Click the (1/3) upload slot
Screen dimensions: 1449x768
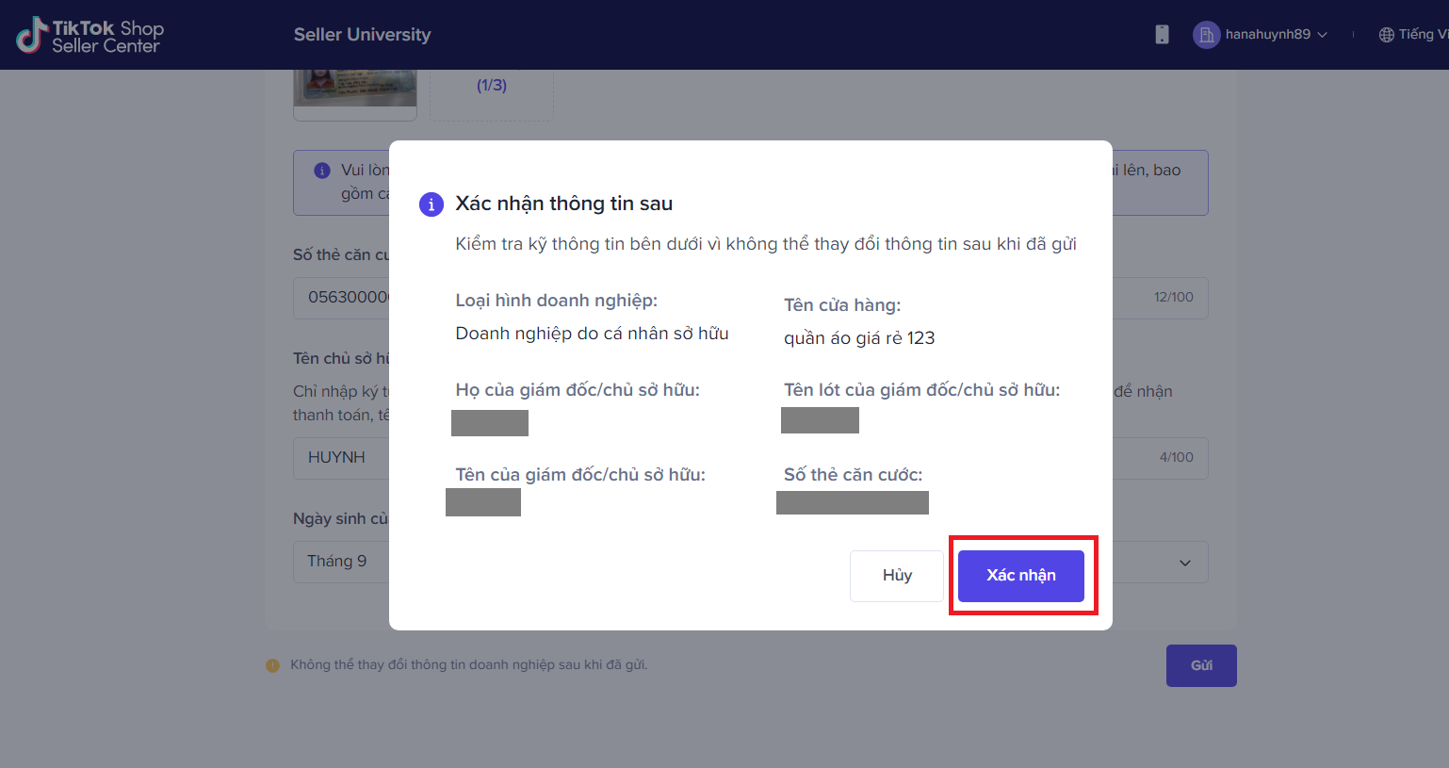click(x=492, y=94)
